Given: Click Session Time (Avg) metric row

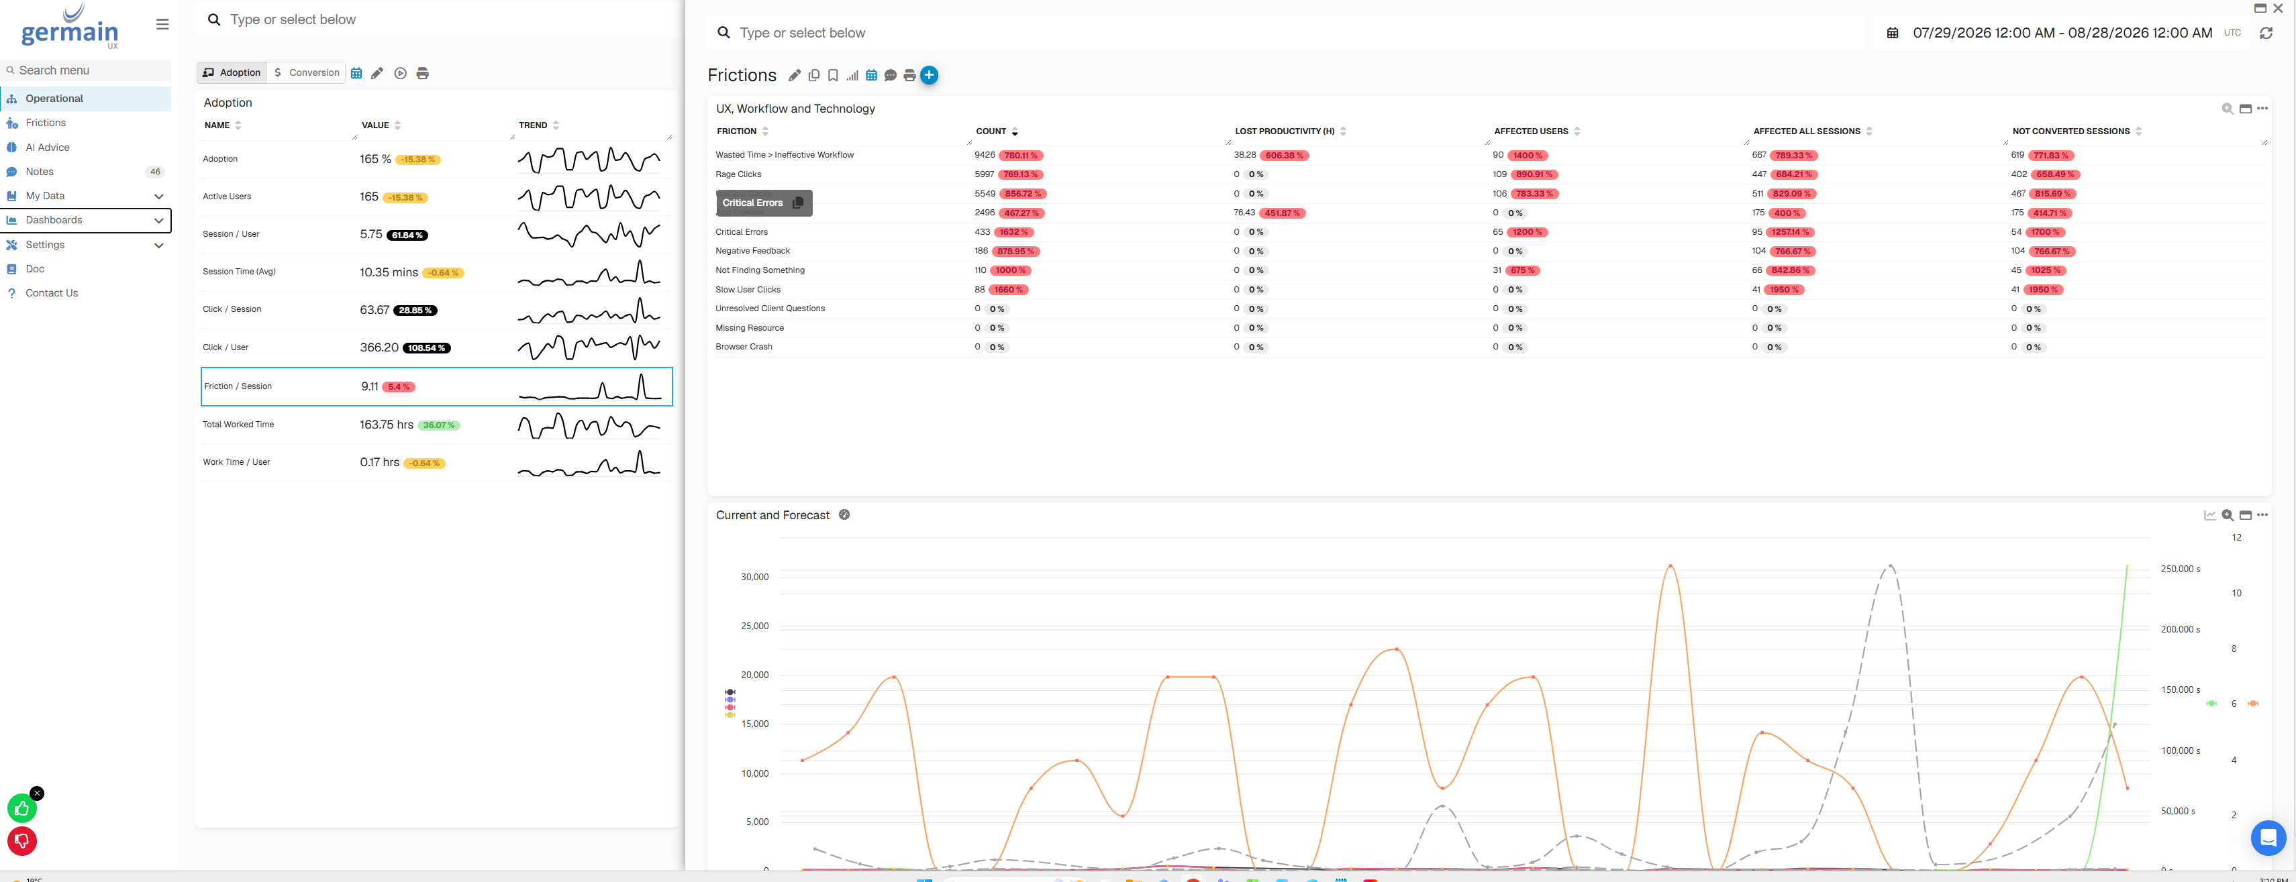Looking at the screenshot, I should [x=437, y=272].
